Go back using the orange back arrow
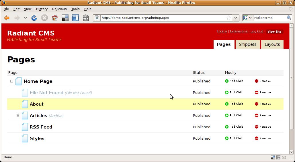Viewport: 295px width, 162px height. click(7, 18)
